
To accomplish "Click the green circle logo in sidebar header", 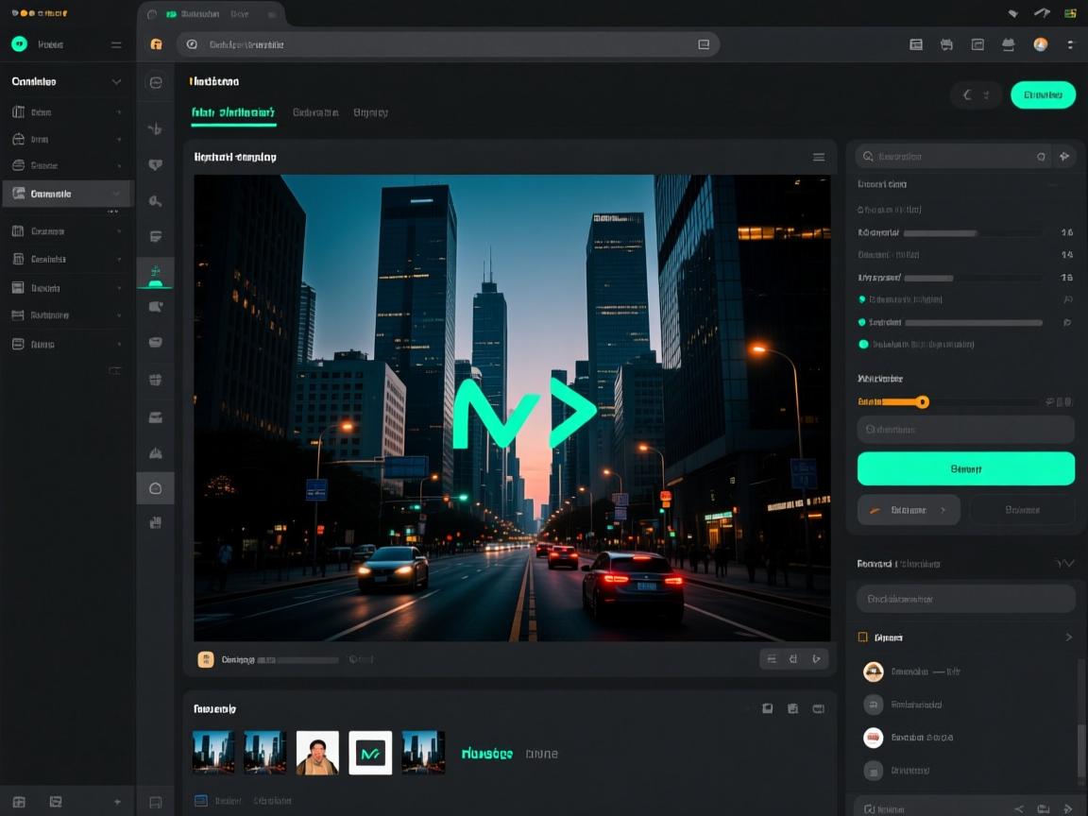I will (19, 44).
